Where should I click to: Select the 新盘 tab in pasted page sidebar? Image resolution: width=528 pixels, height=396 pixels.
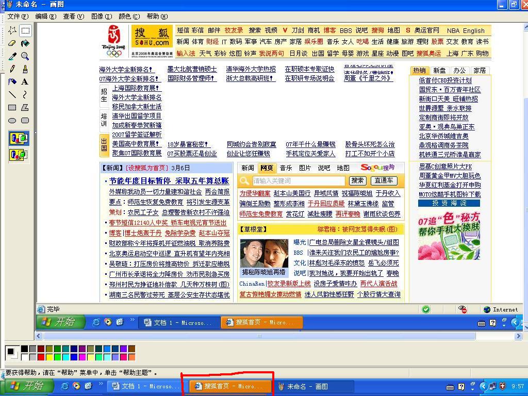(439, 70)
